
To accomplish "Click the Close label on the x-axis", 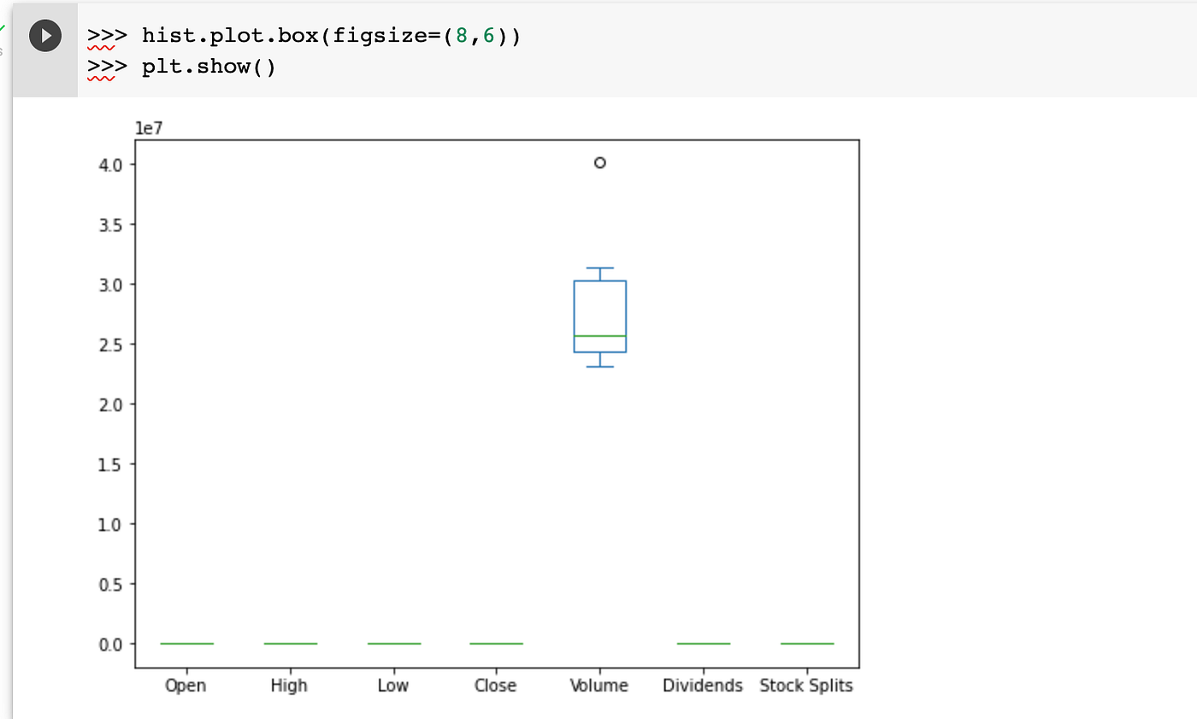I will coord(495,685).
